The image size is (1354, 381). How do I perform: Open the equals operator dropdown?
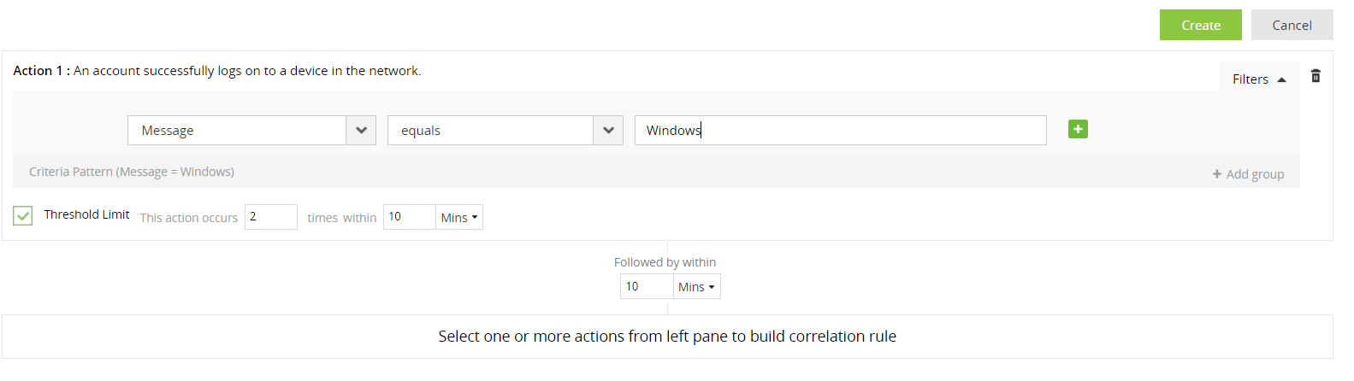[x=608, y=131]
